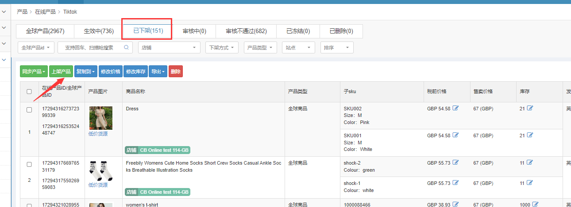Screen dimensions: 571x207
Task: Open the 店铺 store filter dropdown
Action: (170, 48)
